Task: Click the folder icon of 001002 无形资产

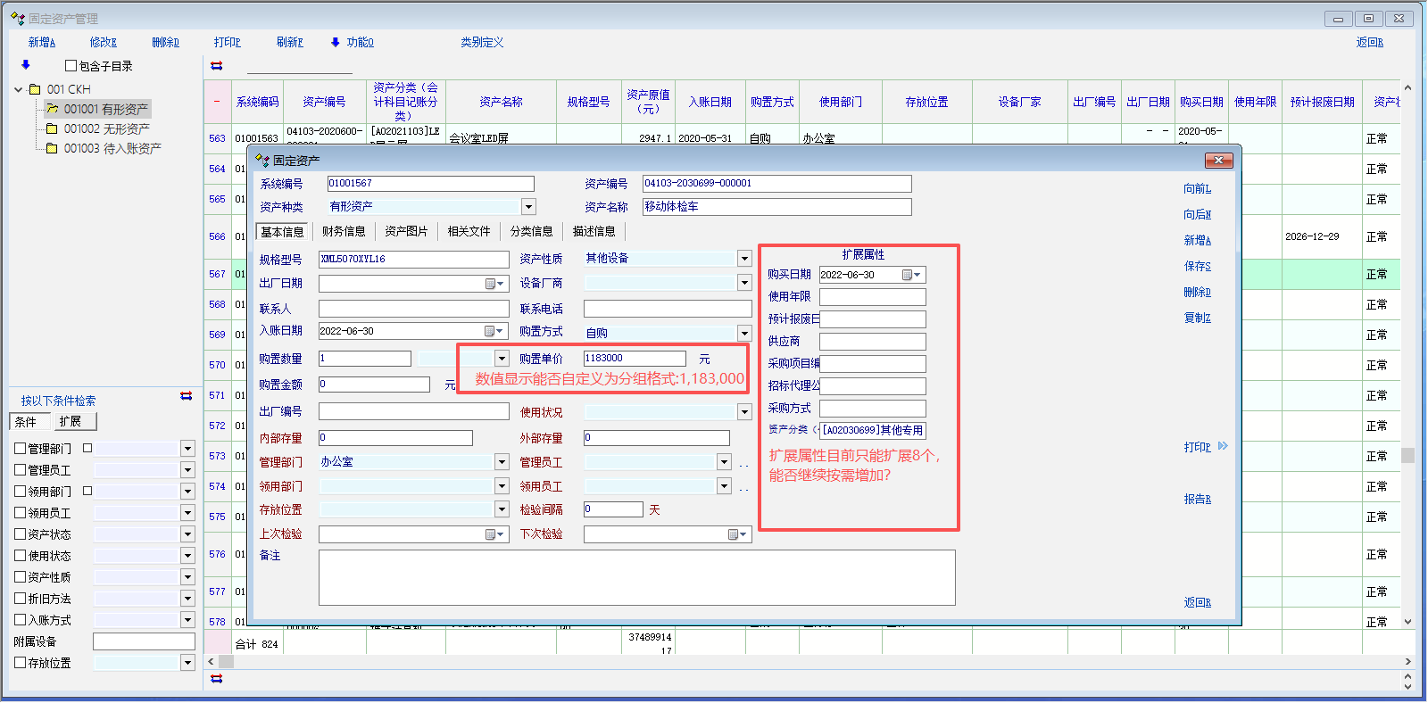Action: click(x=52, y=128)
